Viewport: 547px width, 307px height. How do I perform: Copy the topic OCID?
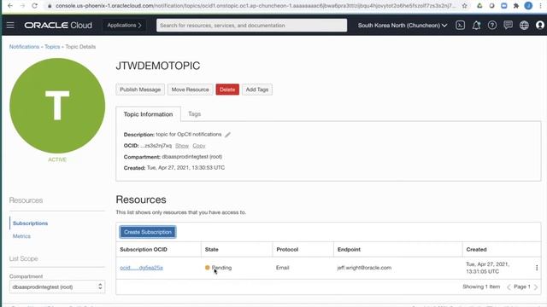199,146
